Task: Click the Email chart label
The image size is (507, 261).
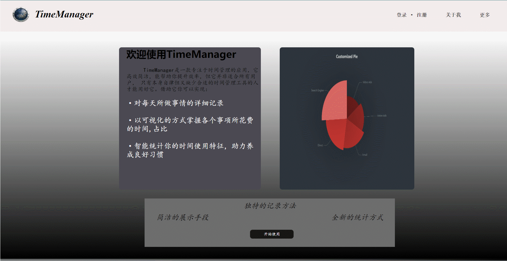Action: pos(365,155)
